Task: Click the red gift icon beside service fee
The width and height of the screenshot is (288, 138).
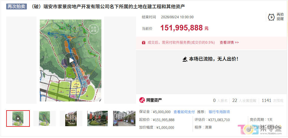Action: (x=143, y=43)
